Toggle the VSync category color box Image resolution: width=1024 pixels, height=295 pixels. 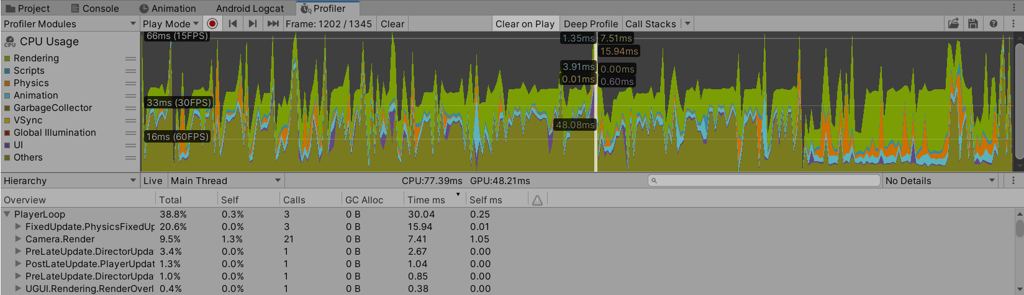[7, 120]
